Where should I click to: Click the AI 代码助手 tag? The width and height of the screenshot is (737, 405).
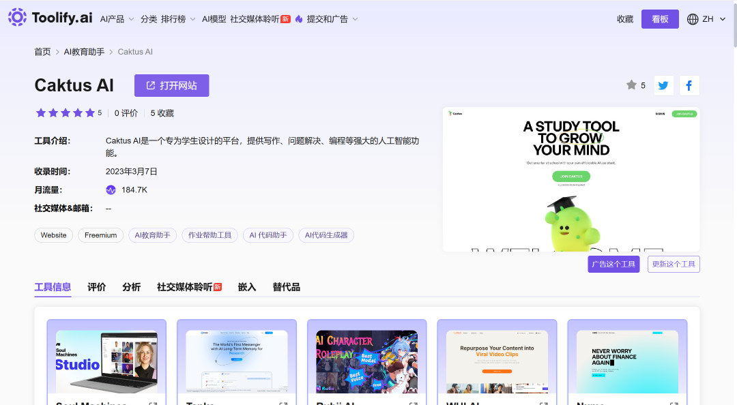[268, 235]
